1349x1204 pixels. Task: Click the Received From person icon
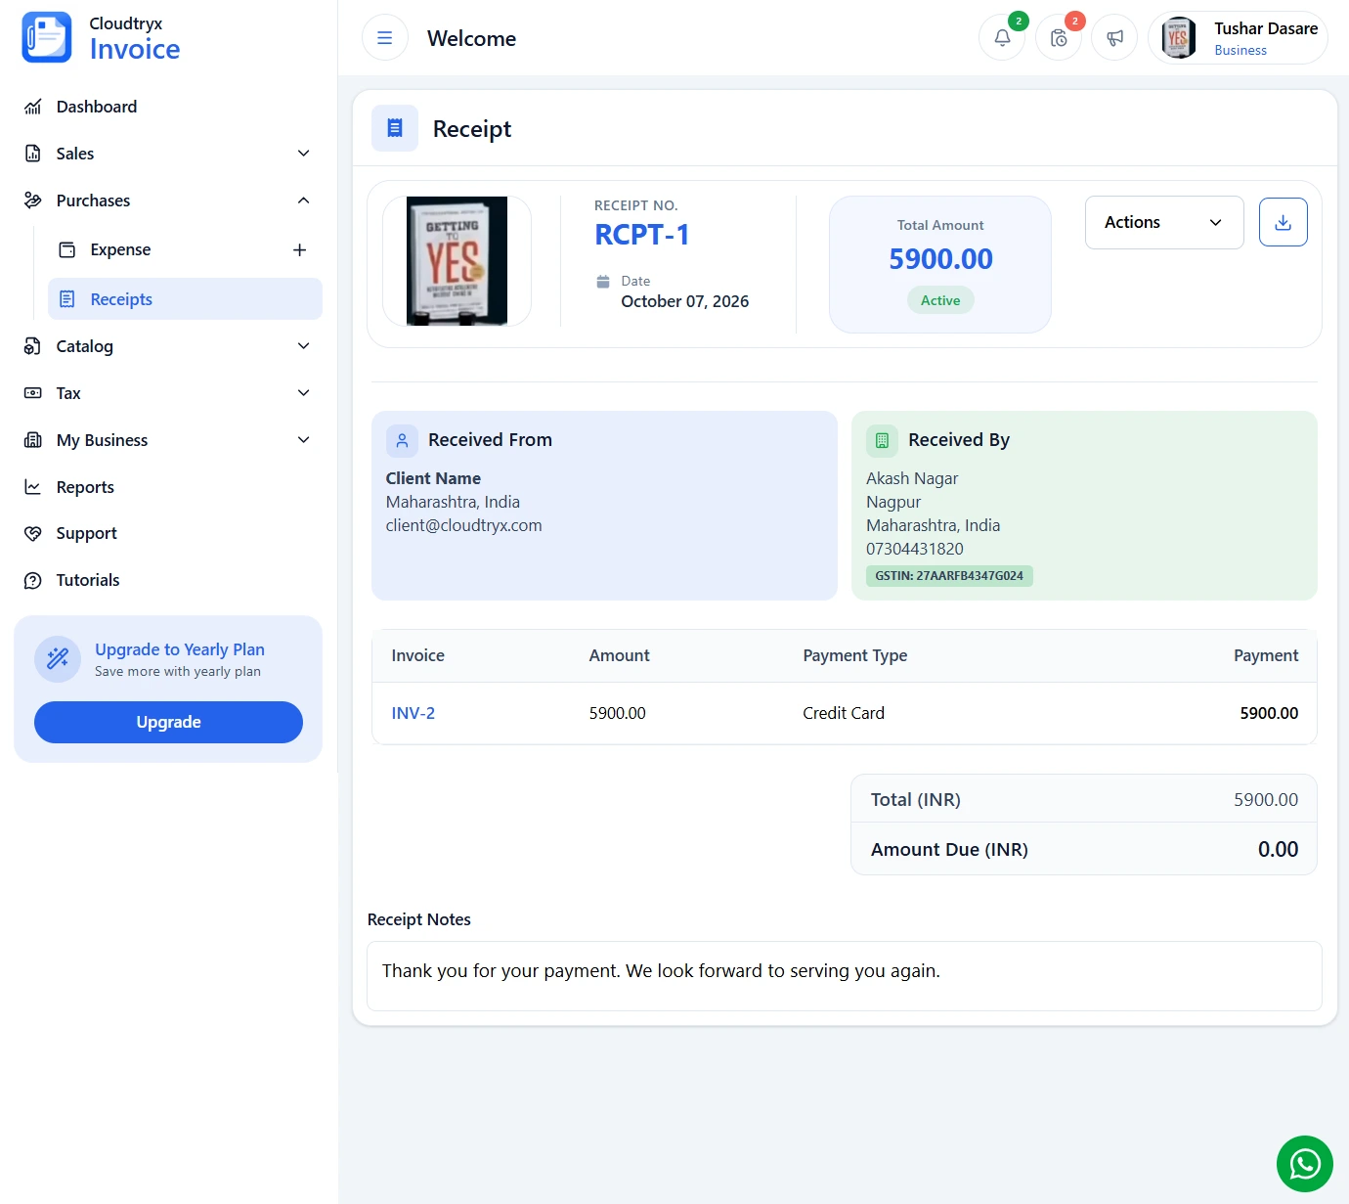pyautogui.click(x=402, y=441)
